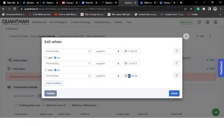This screenshot has width=224, height=126.
Task: Select 'and' after second condition
Action: 46,70
